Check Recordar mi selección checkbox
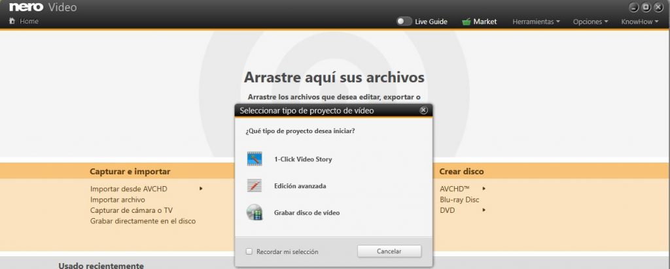 [x=249, y=251]
